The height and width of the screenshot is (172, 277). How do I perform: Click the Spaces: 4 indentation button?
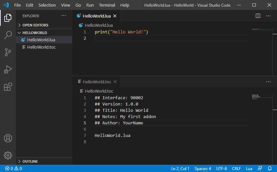tap(203, 168)
